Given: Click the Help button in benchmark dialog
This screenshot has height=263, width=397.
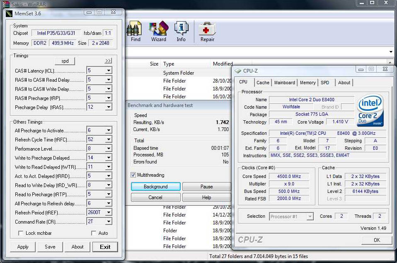Looking at the screenshot, I should coord(207,197).
